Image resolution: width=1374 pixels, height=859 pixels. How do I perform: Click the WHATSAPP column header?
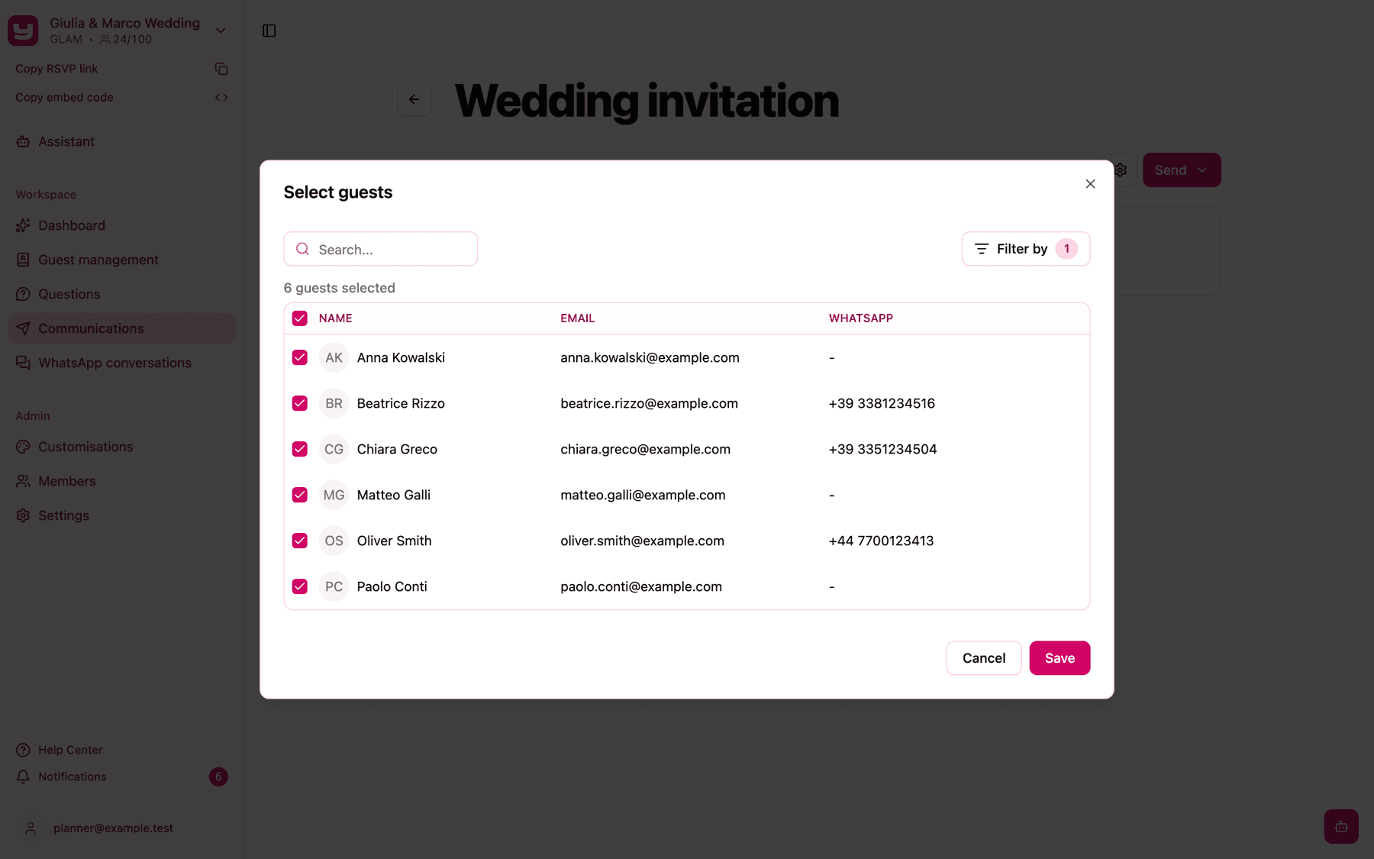click(861, 318)
